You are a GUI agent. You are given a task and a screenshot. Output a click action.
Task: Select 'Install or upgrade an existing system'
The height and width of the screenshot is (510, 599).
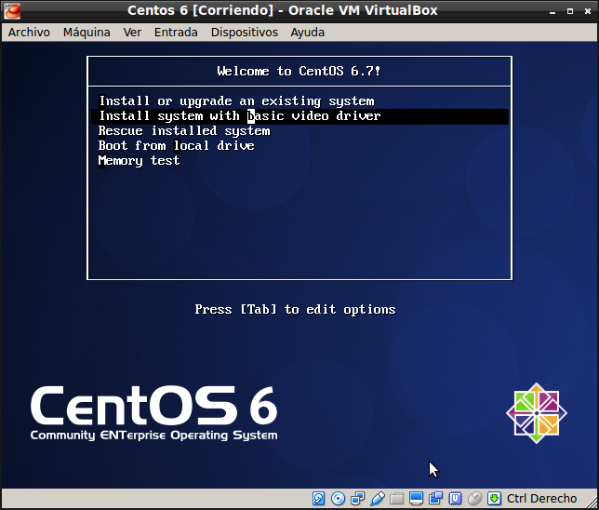(236, 101)
